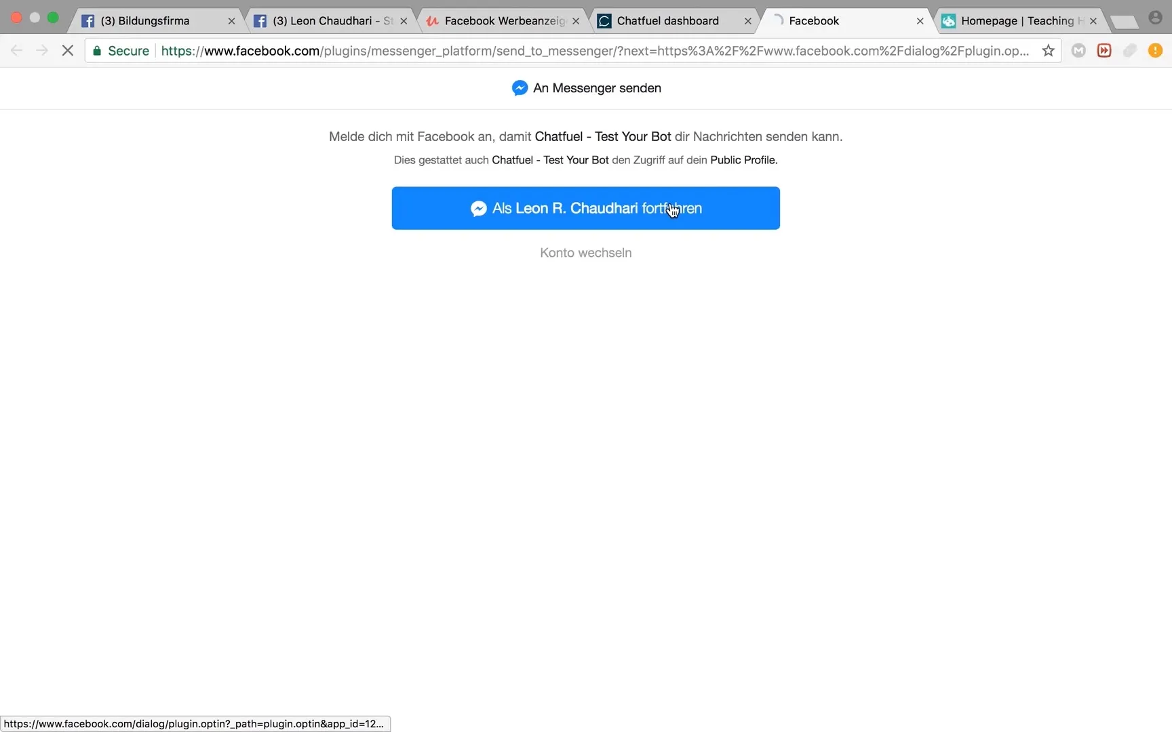
Task: Close the active 'Facebook' tab
Action: [920, 21]
